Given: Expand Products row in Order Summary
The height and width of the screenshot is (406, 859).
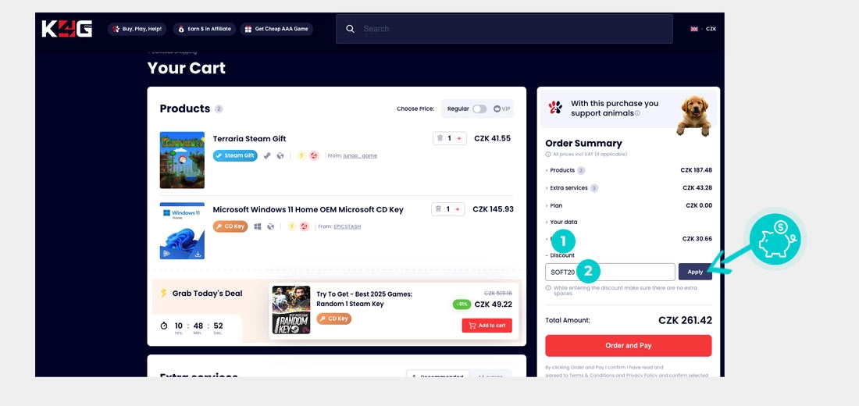Looking at the screenshot, I should point(629,170).
